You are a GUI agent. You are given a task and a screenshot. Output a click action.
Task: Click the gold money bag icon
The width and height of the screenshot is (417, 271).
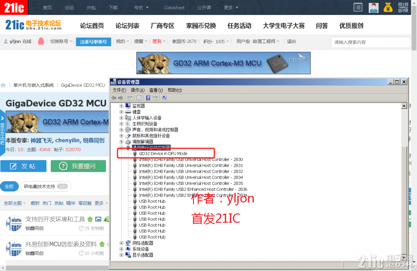coord(388,7)
